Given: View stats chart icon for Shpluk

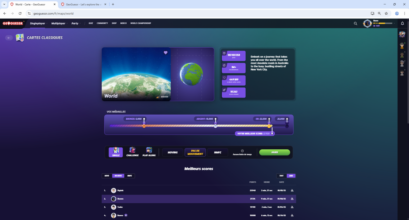Looking at the screenshot, I should [x=292, y=190].
